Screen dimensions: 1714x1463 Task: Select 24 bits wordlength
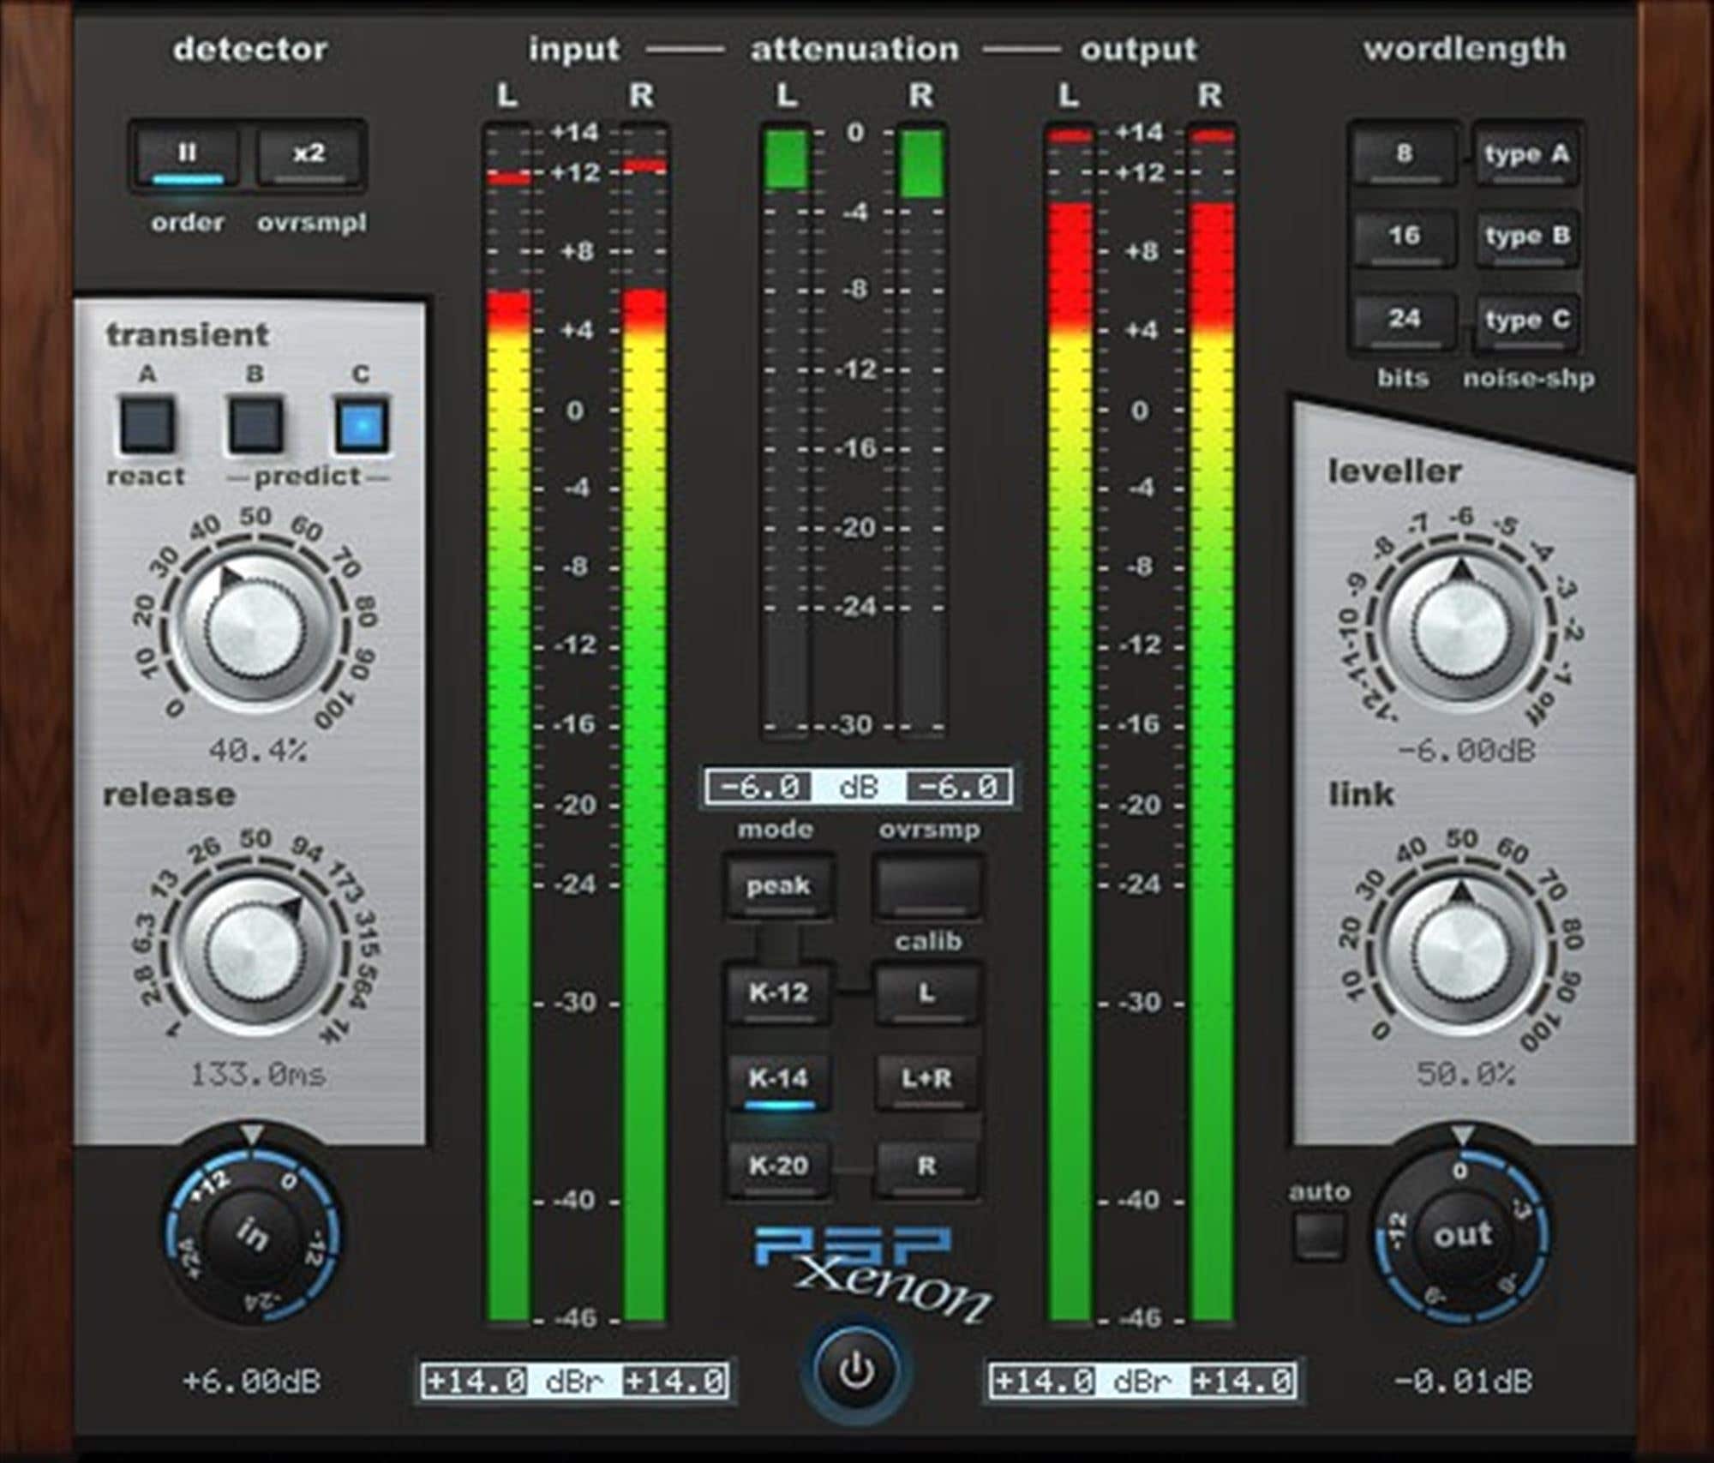(1403, 321)
